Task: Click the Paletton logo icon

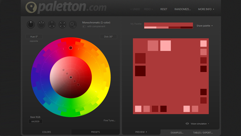Action: [x=31, y=7]
